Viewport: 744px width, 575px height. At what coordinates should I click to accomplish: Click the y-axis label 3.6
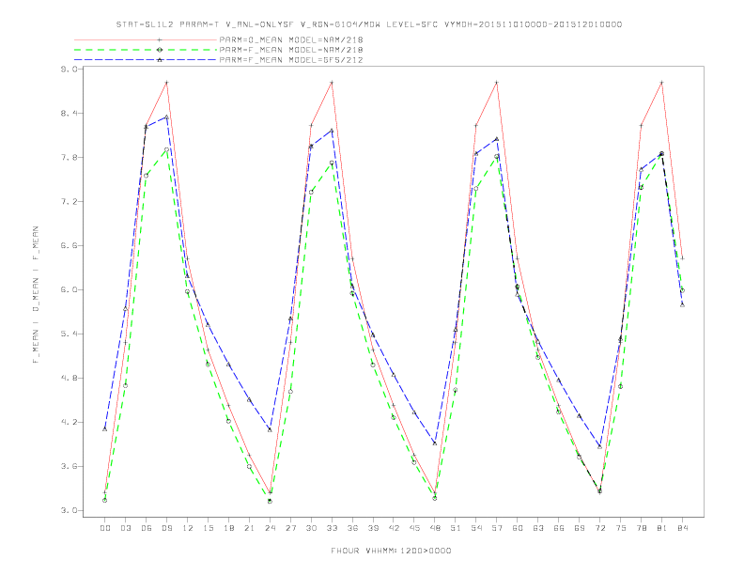tap(69, 466)
